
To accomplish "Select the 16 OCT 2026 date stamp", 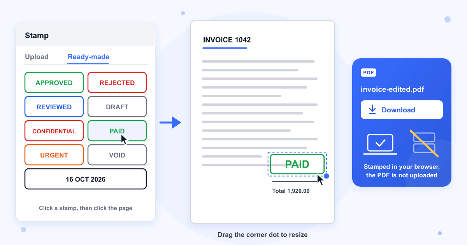I will click(86, 179).
